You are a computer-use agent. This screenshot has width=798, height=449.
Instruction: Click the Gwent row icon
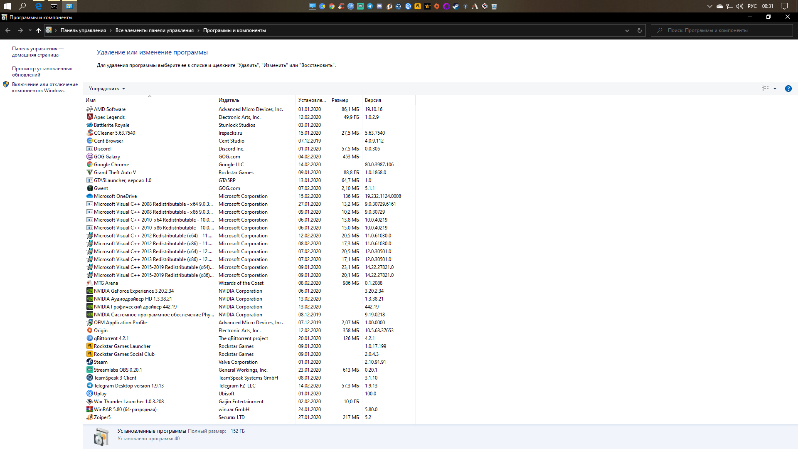89,188
